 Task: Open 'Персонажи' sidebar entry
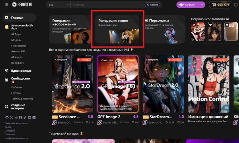click(x=18, y=46)
